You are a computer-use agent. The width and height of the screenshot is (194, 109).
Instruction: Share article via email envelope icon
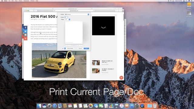(x=25, y=35)
